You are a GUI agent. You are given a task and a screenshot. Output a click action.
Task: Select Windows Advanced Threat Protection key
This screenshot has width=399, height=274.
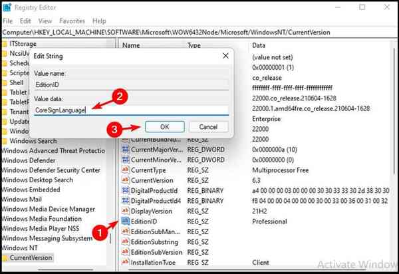click(x=53, y=151)
